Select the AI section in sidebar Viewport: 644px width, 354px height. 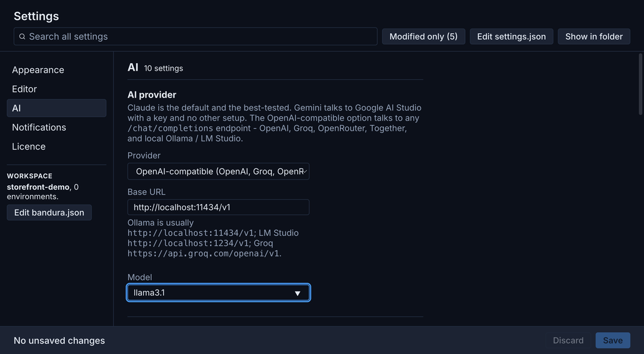click(57, 108)
